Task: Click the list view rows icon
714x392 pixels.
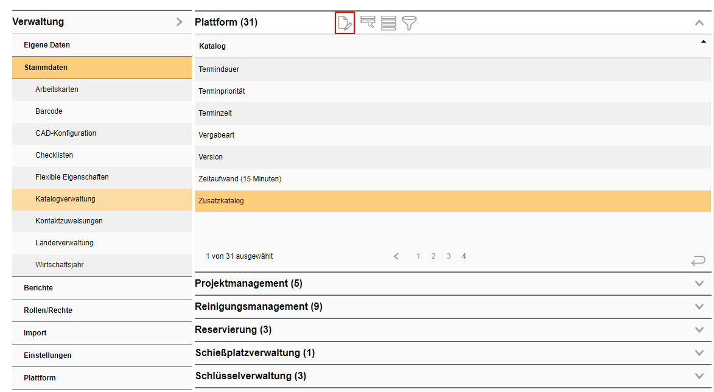Action: click(388, 23)
